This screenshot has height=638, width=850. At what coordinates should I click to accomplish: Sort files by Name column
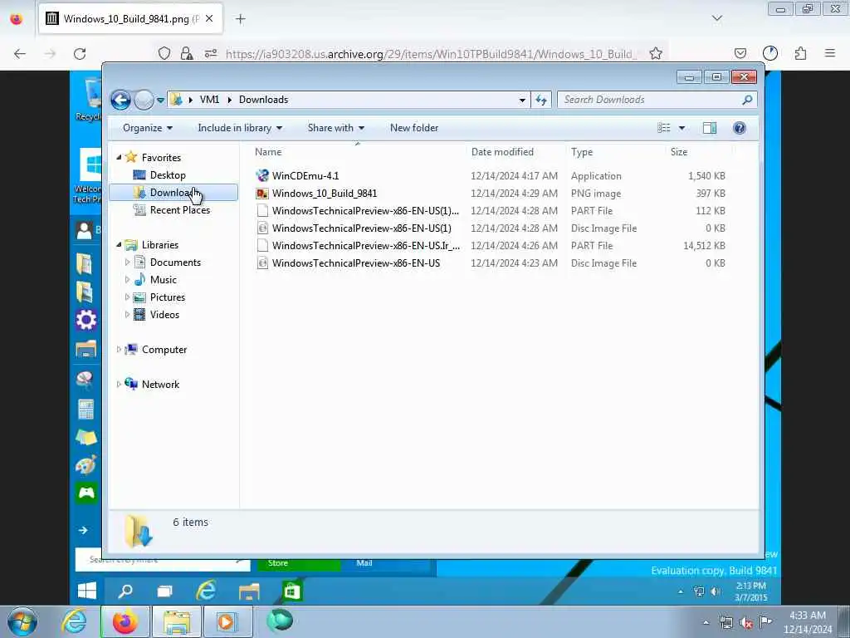click(x=358, y=152)
